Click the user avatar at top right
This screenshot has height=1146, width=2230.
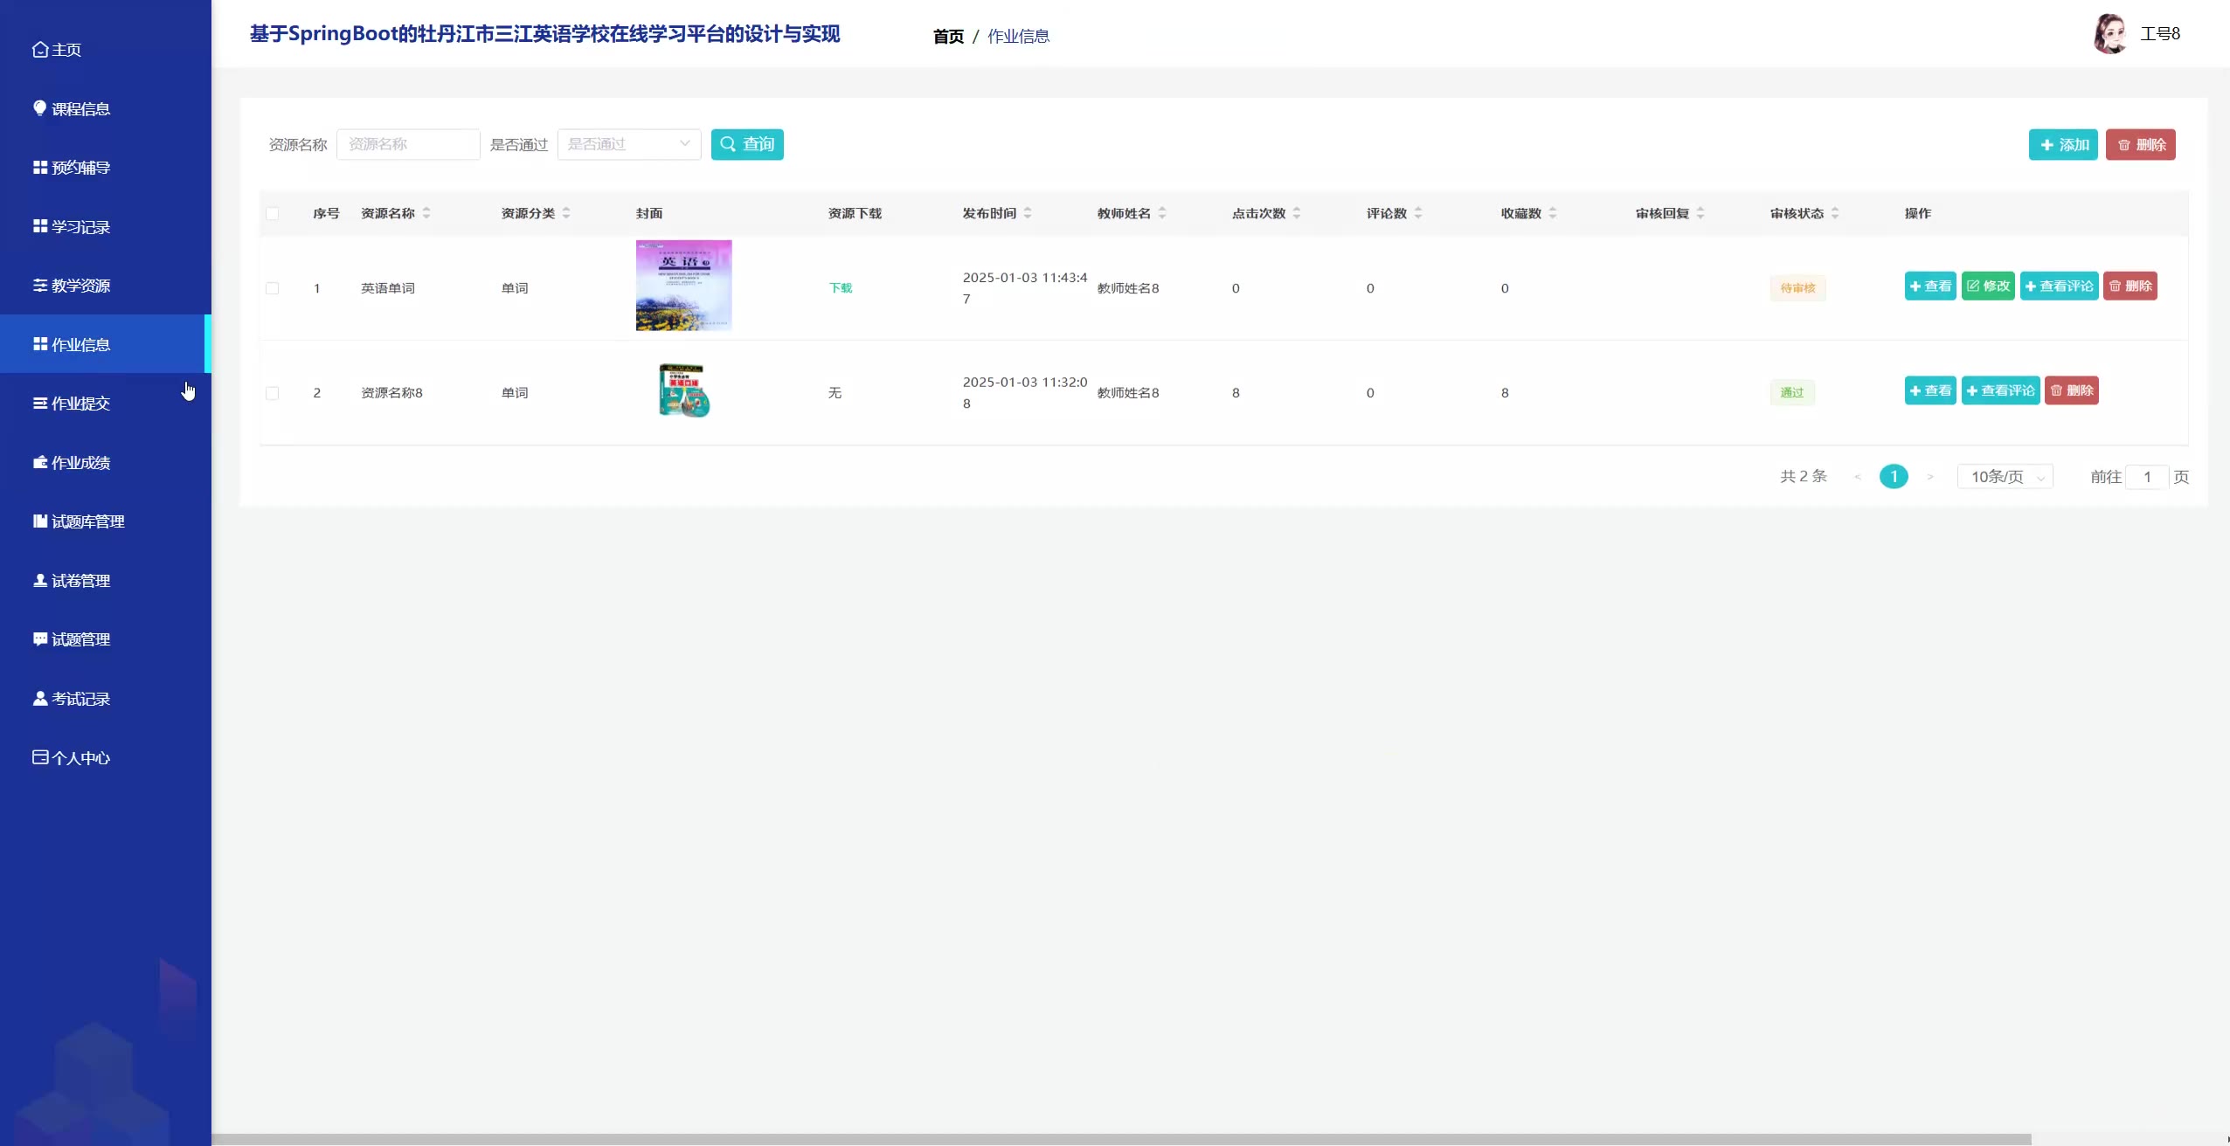[x=2109, y=34]
